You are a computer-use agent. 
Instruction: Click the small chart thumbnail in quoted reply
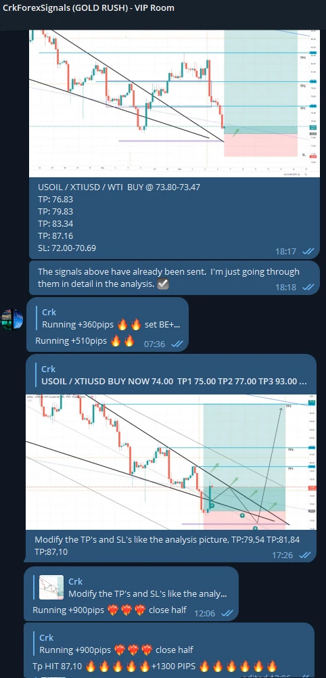click(x=51, y=587)
